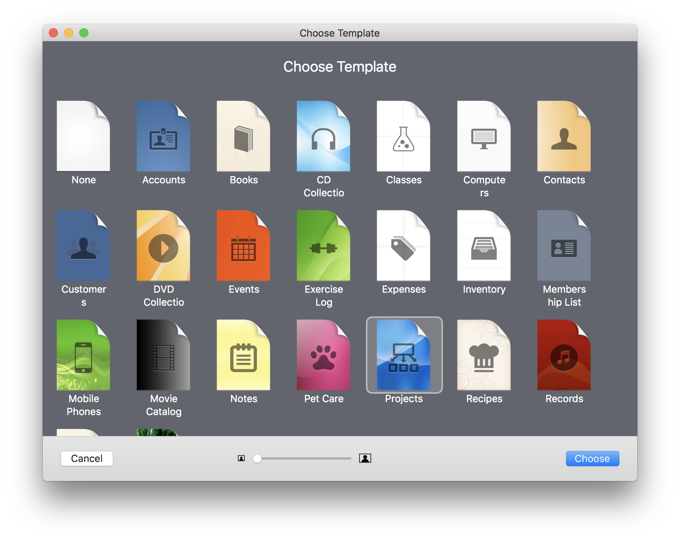Choose the CD Collection headphones template

[x=323, y=136]
